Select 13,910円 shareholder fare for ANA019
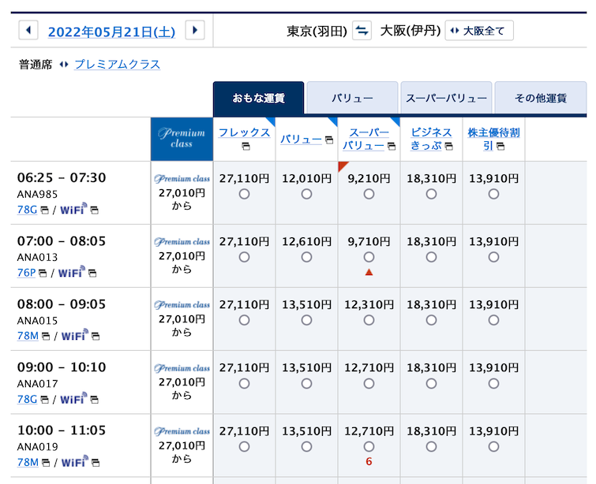This screenshot has height=484, width=596. click(493, 446)
